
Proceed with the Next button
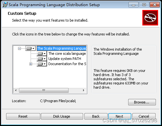click(x=120, y=116)
